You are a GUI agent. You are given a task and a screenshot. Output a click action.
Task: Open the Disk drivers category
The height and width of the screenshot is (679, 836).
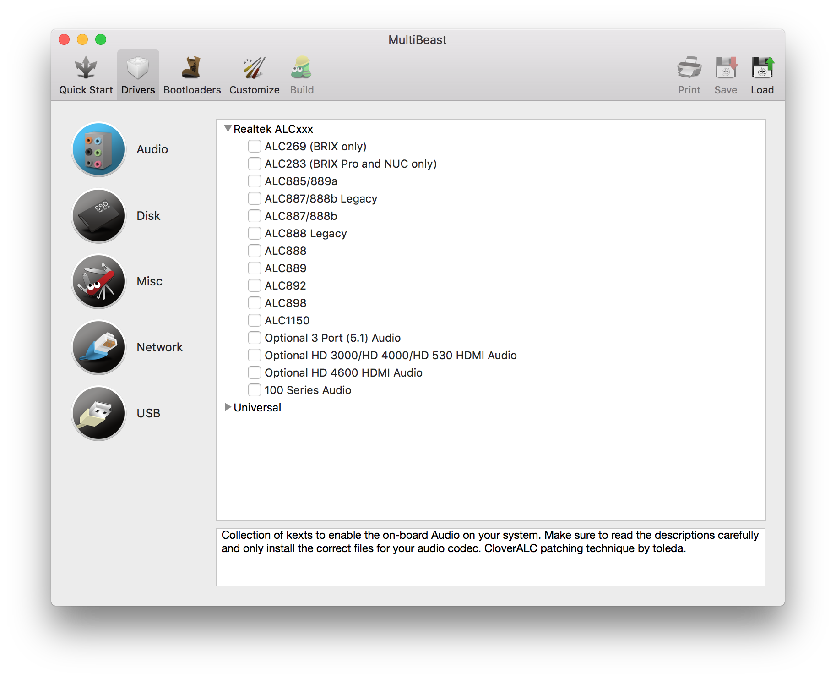coord(98,215)
